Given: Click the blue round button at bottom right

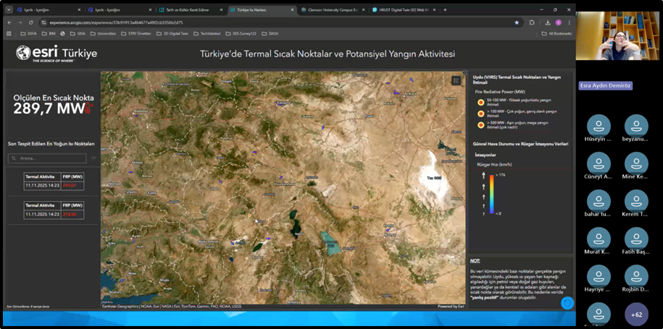Looking at the screenshot, I should (x=567, y=303).
